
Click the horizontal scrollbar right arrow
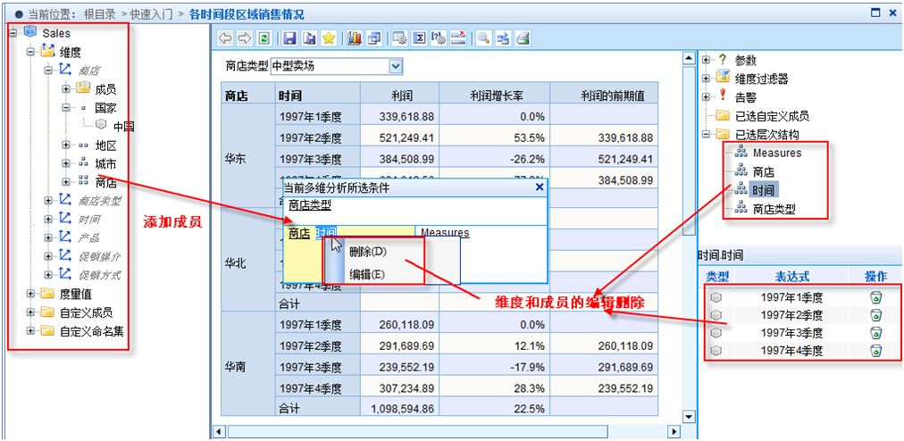click(x=674, y=431)
